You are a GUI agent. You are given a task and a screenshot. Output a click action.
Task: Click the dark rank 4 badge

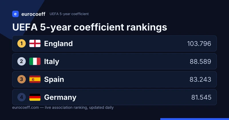tap(22, 97)
